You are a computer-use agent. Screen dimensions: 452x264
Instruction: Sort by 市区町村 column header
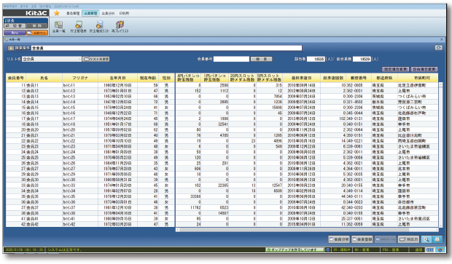click(418, 78)
